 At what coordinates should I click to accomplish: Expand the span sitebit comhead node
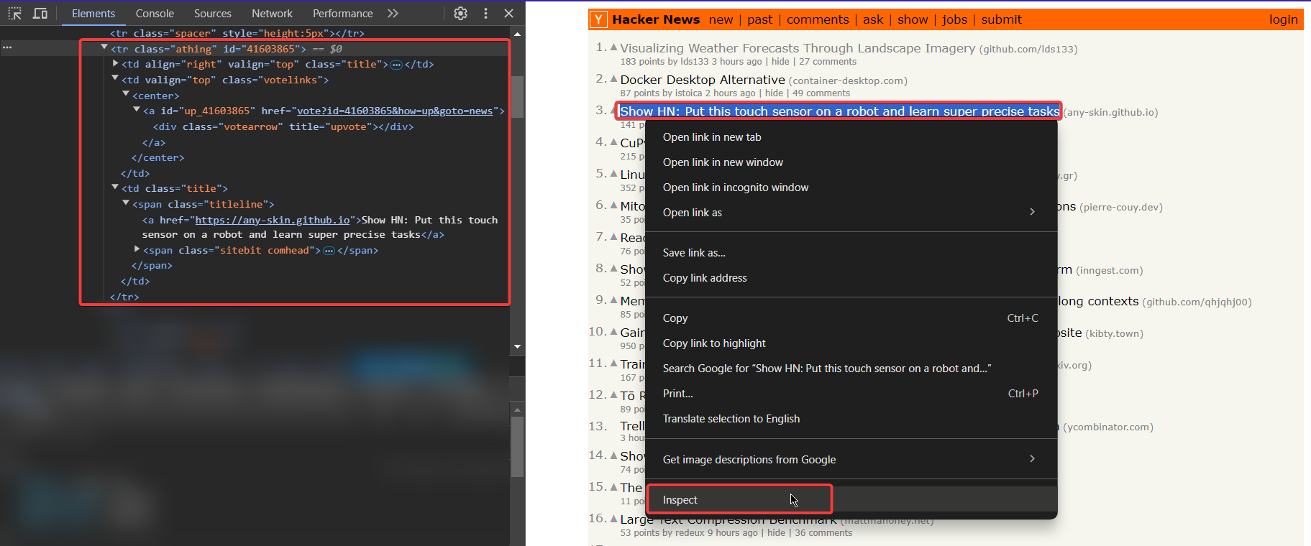(x=137, y=249)
